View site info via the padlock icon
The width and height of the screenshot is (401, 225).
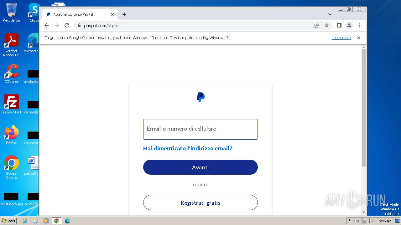coord(79,26)
